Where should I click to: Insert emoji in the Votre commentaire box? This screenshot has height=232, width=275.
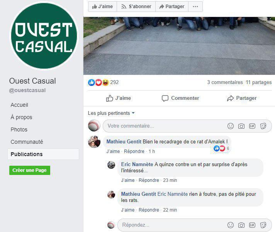(231, 126)
